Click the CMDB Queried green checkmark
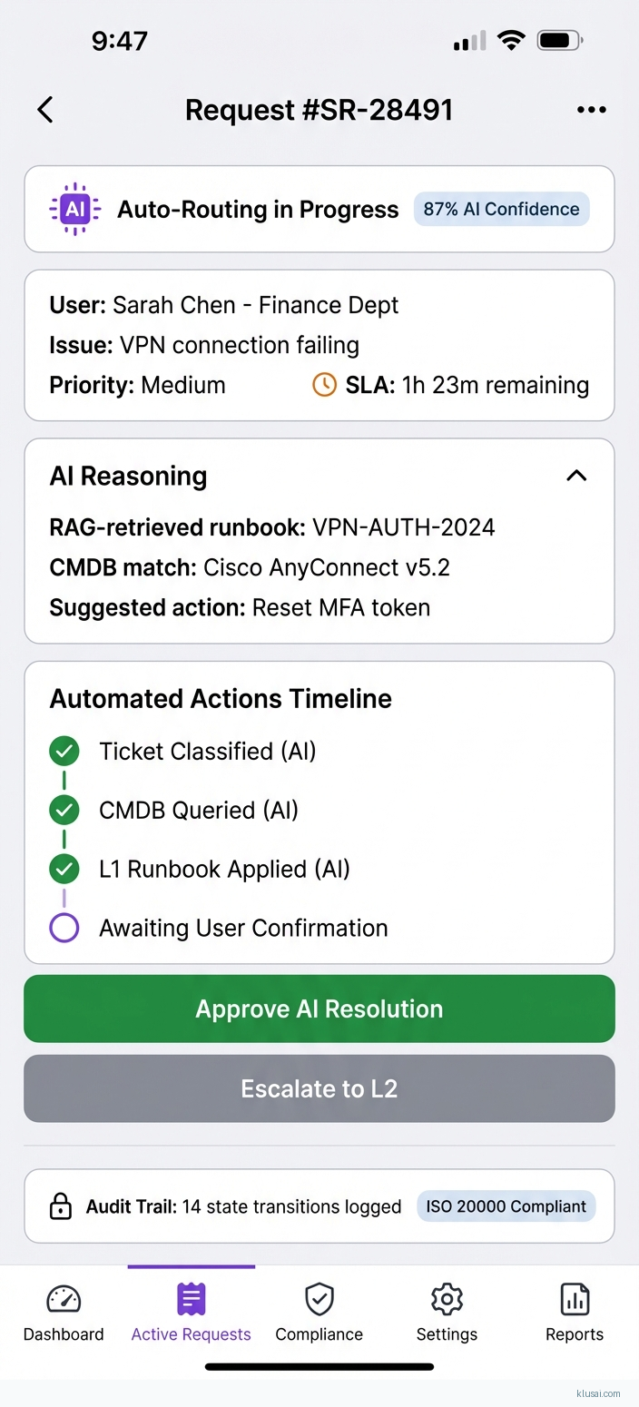Image resolution: width=639 pixels, height=1407 pixels. point(64,810)
